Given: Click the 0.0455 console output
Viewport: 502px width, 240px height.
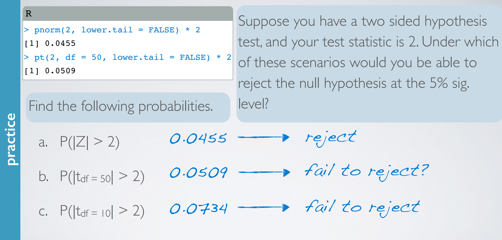Looking at the screenshot, I should [50, 43].
